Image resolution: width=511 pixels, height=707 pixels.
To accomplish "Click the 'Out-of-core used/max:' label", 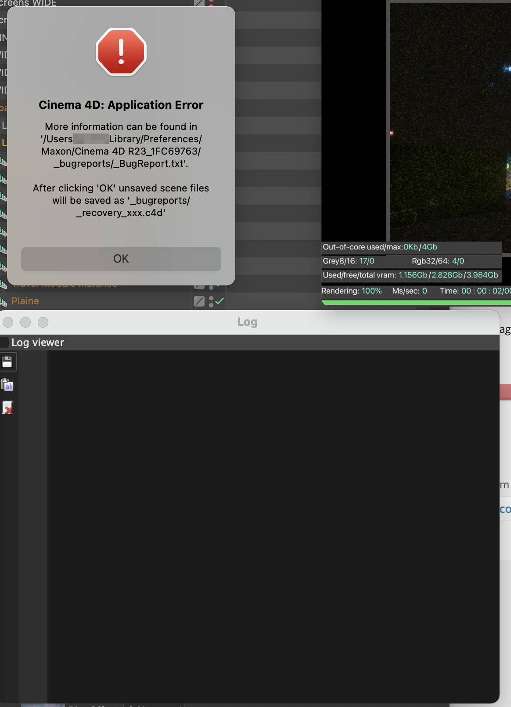I will tap(363, 247).
